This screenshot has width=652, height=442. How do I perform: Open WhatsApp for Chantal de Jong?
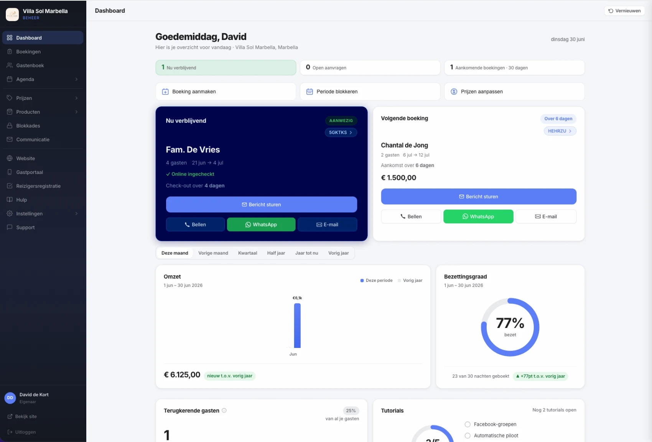coord(478,217)
